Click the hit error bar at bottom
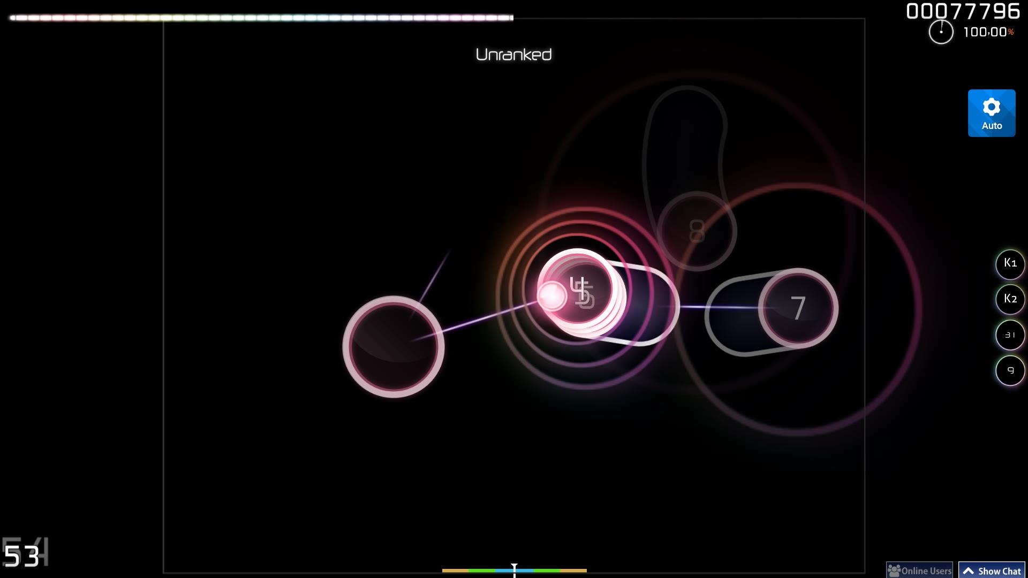This screenshot has height=578, width=1028. [514, 571]
